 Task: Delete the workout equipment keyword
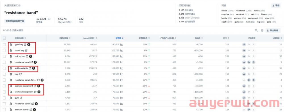(11, 92)
